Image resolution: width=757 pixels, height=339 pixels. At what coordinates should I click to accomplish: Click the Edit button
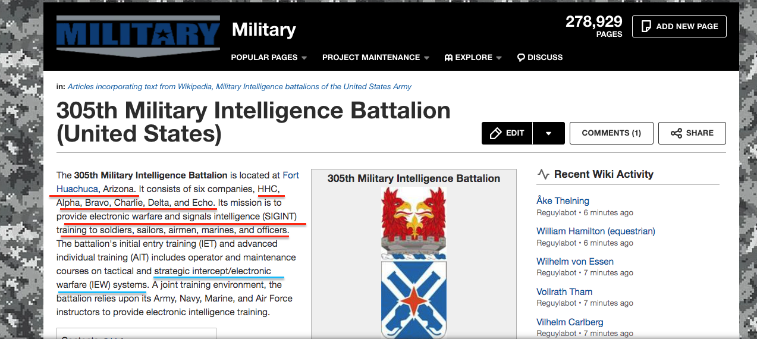tap(507, 133)
